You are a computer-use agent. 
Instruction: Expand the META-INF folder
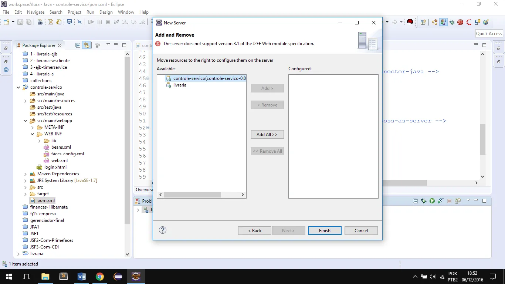(33, 127)
